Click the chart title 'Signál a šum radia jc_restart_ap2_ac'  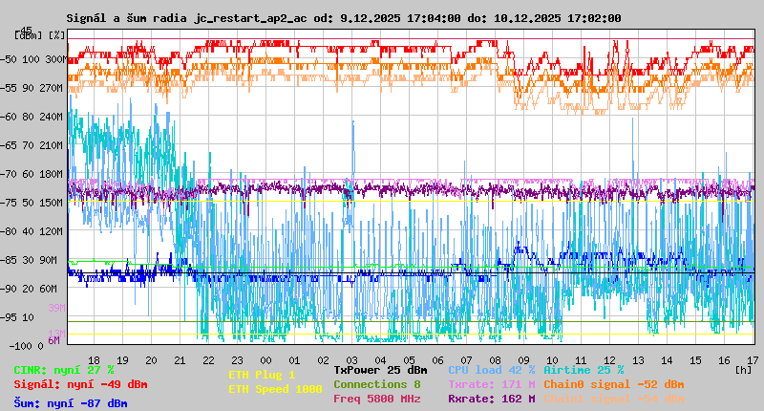coord(186,18)
